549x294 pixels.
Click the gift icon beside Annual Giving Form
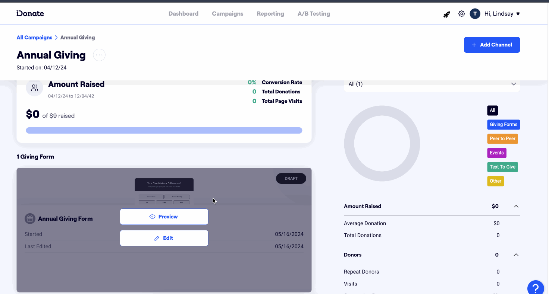tap(30, 218)
